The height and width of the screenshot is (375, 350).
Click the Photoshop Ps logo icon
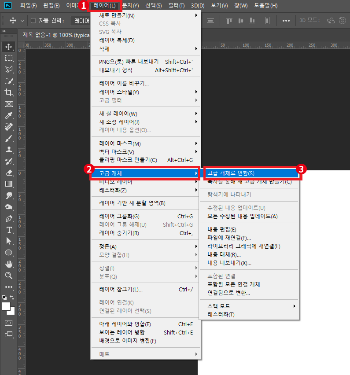8,5
